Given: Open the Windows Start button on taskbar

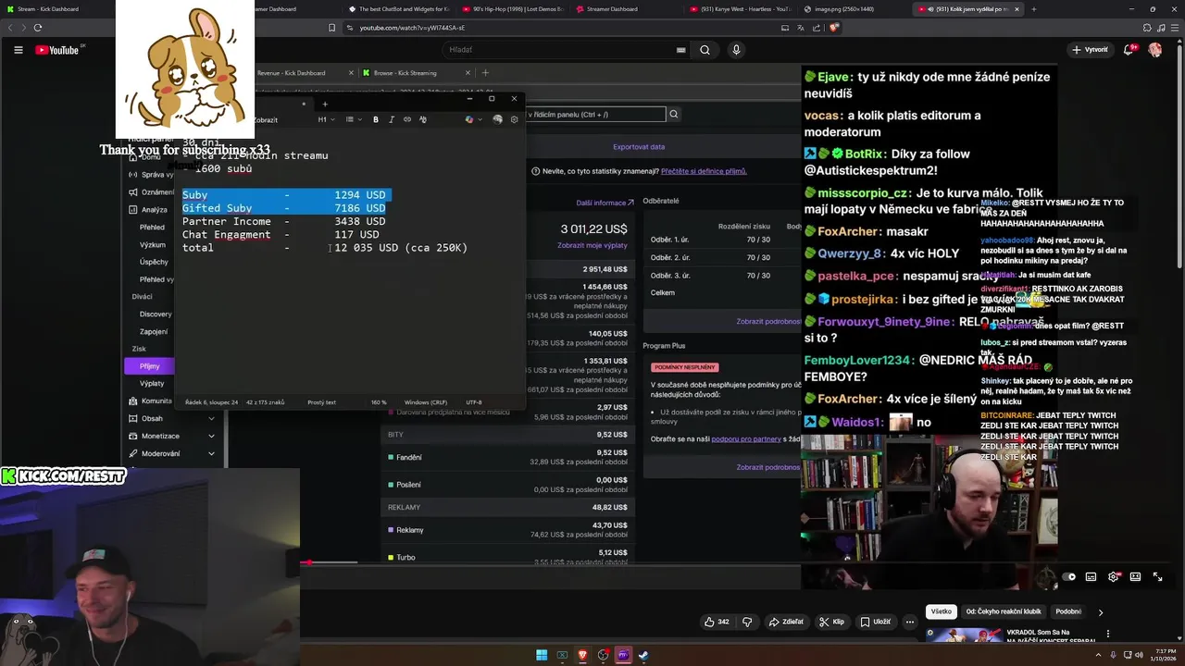Looking at the screenshot, I should point(542,655).
